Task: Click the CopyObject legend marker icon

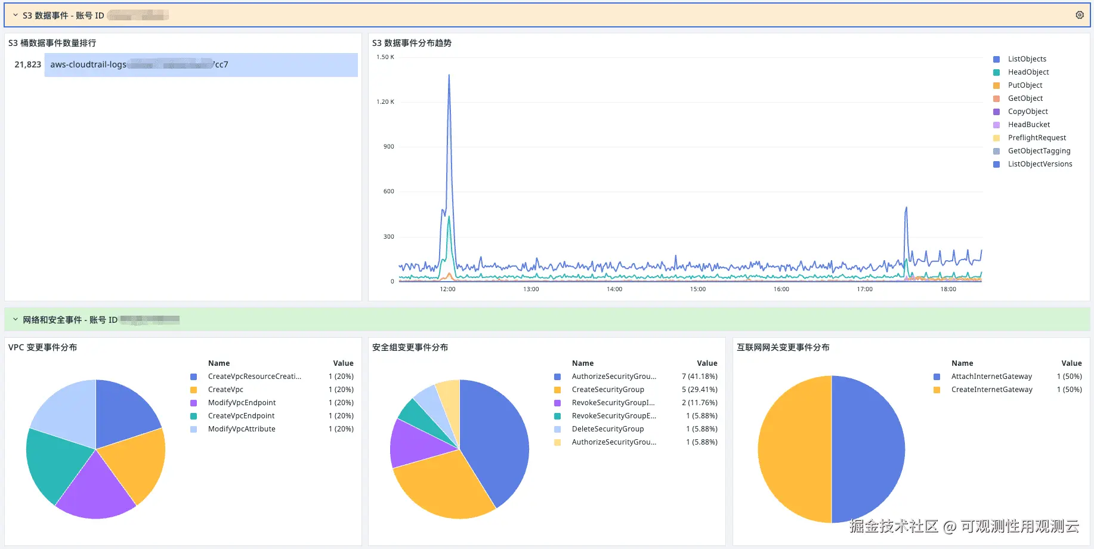Action: [x=996, y=112]
